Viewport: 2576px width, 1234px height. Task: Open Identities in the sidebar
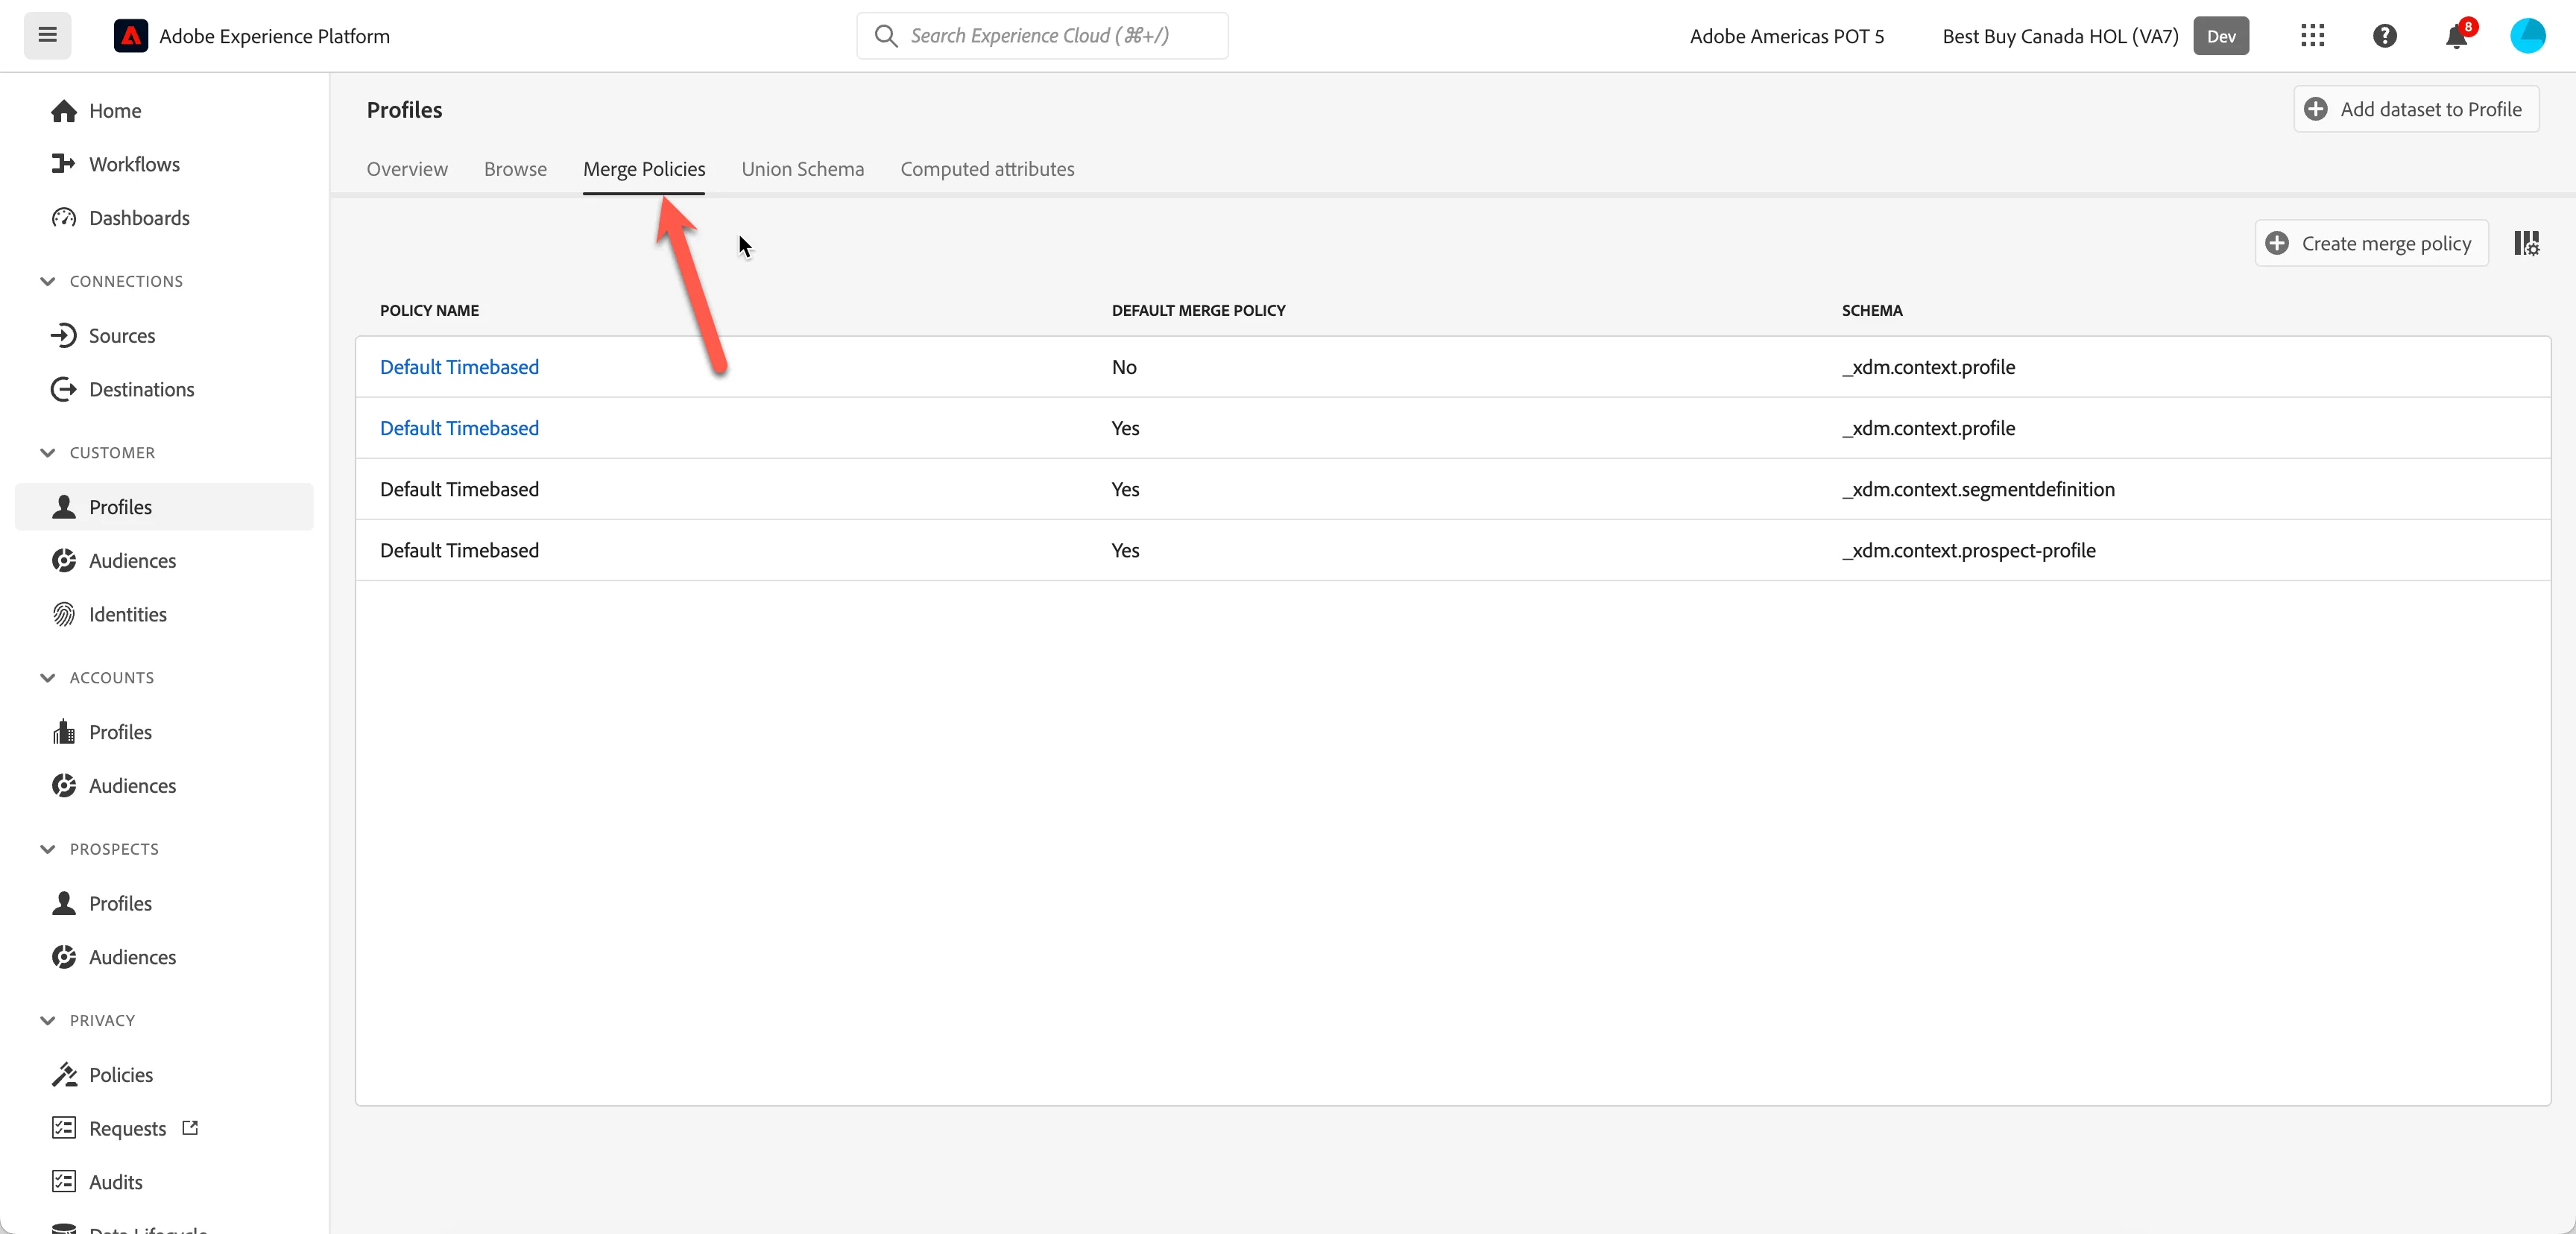108,614
